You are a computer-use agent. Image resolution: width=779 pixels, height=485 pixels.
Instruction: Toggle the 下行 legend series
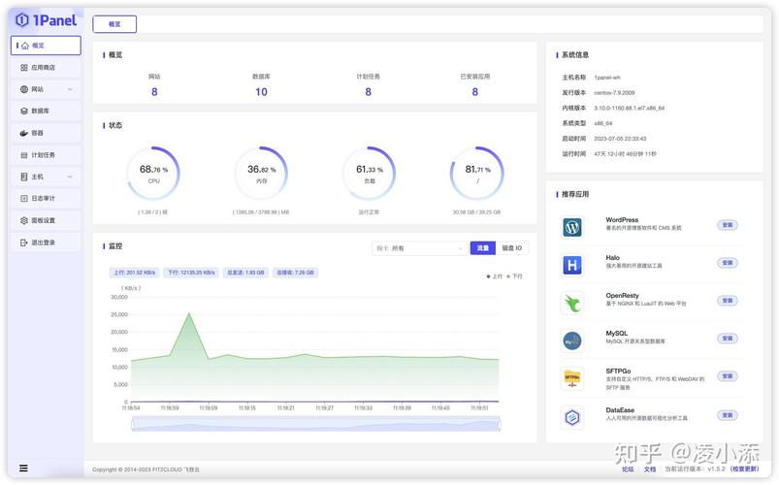click(514, 276)
